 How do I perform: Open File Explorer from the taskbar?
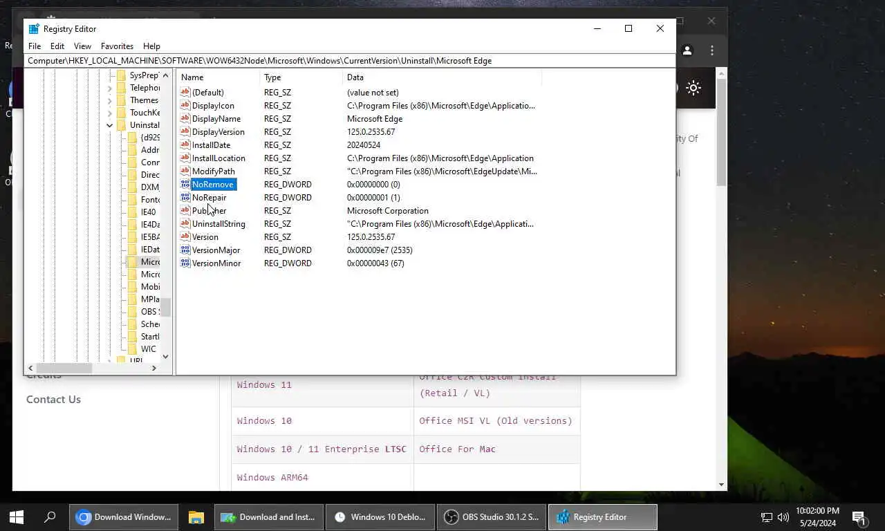pyautogui.click(x=196, y=516)
